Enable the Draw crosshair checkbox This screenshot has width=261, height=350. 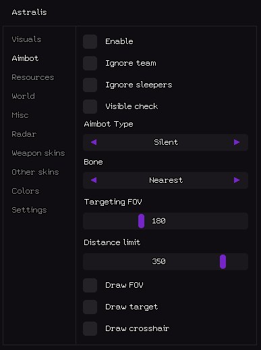[x=90, y=329]
